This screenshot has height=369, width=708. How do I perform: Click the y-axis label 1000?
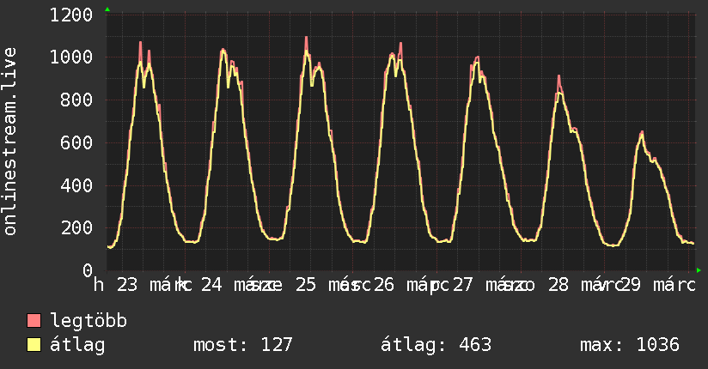tap(71, 57)
